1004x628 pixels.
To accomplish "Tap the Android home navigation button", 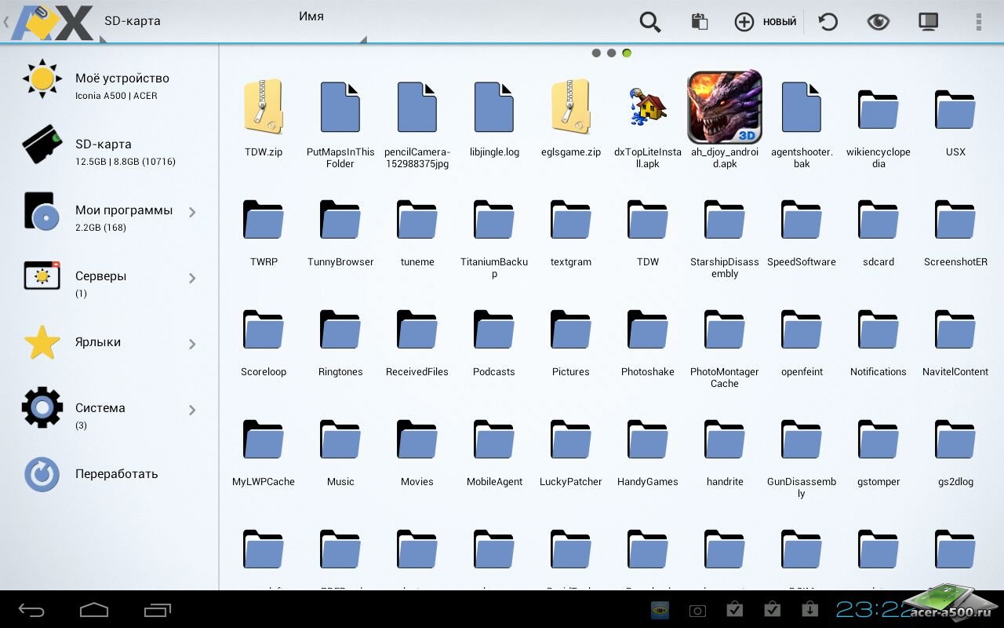I will pyautogui.click(x=94, y=610).
